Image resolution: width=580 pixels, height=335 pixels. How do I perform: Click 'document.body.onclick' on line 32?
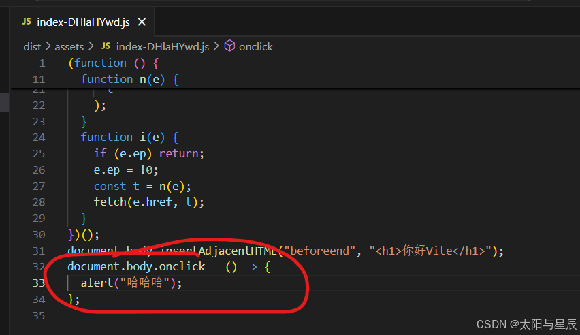pos(136,266)
